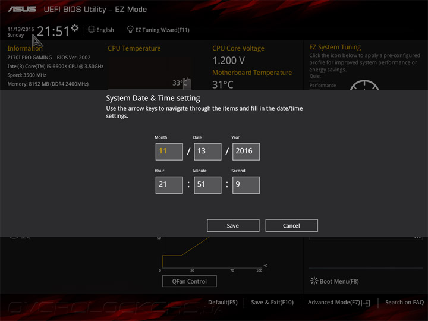
Task: Select the Second field showing 9
Action: tap(246, 185)
